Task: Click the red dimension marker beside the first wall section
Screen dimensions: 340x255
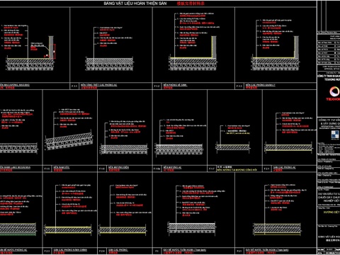Action: click(x=55, y=51)
